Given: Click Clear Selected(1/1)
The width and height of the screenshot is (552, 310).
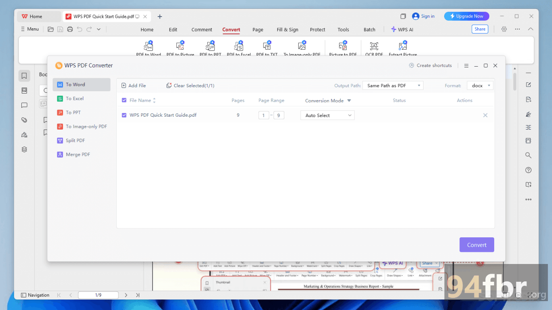Looking at the screenshot, I should click(x=190, y=86).
